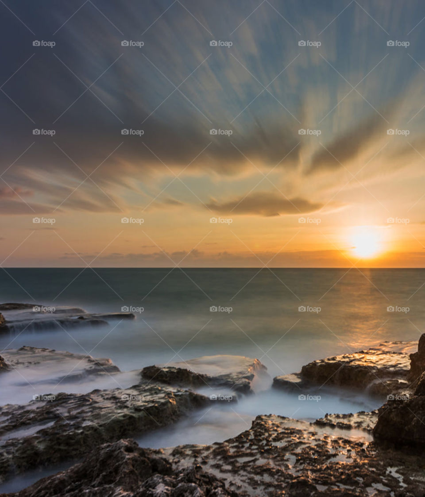
Task: Click the foap watermark on the right-side rocks
Action: point(398,397)
